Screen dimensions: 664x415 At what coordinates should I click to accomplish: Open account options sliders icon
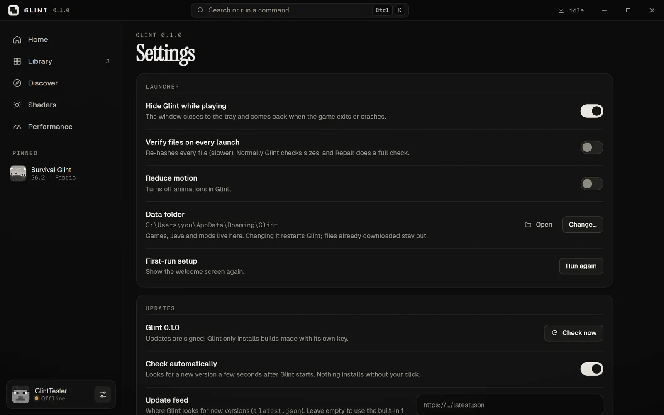(x=103, y=395)
